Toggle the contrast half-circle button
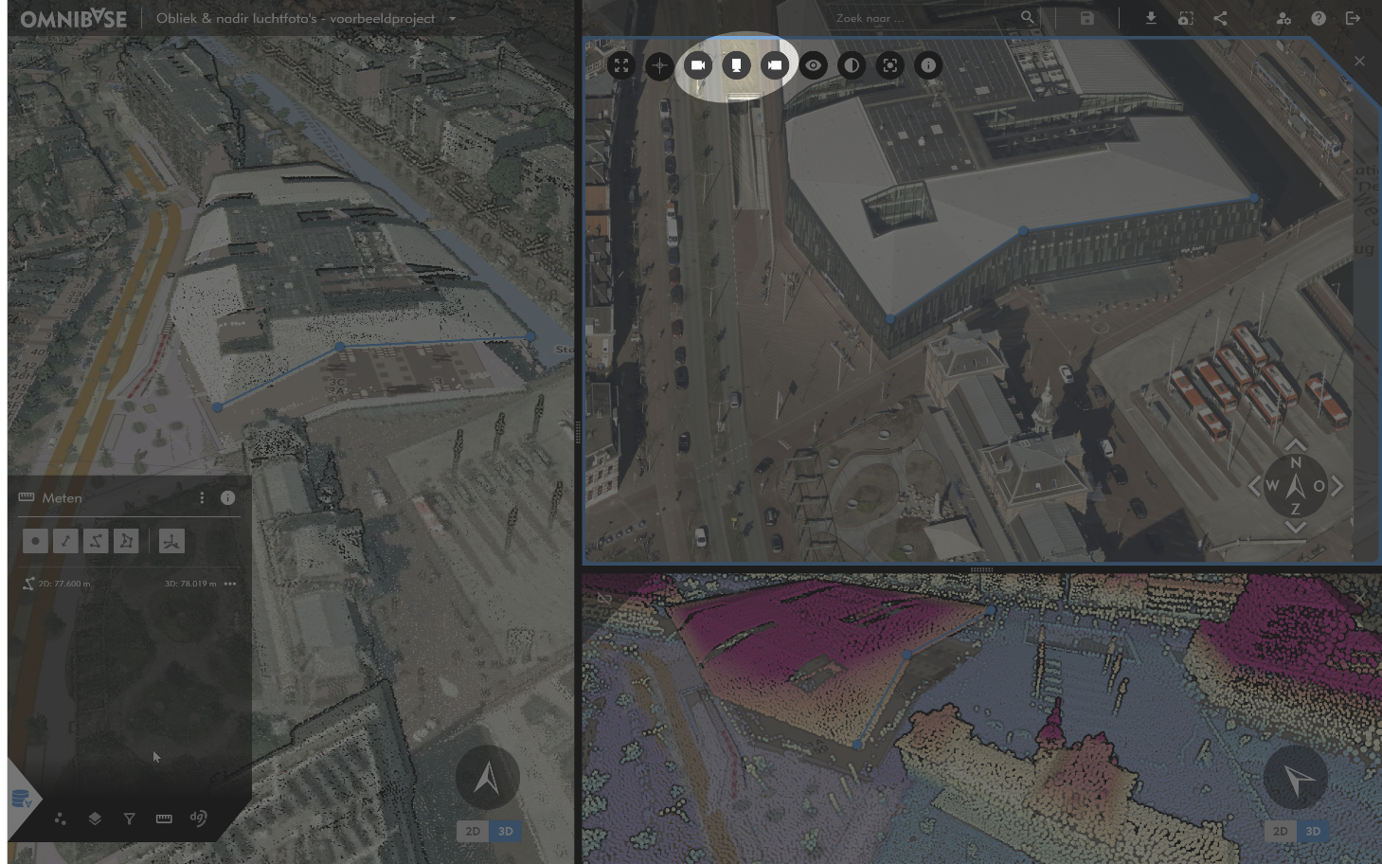 852,65
